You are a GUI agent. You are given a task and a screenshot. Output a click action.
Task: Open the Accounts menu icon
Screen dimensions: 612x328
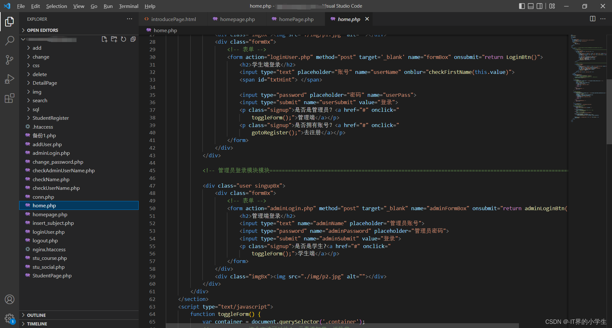[10, 299]
